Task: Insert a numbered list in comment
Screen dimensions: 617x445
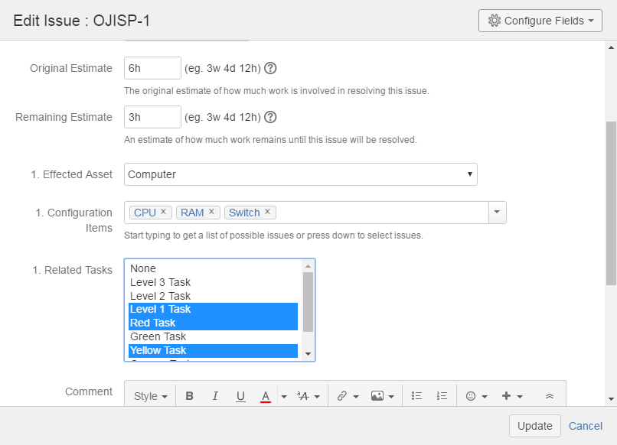Action: pos(442,396)
